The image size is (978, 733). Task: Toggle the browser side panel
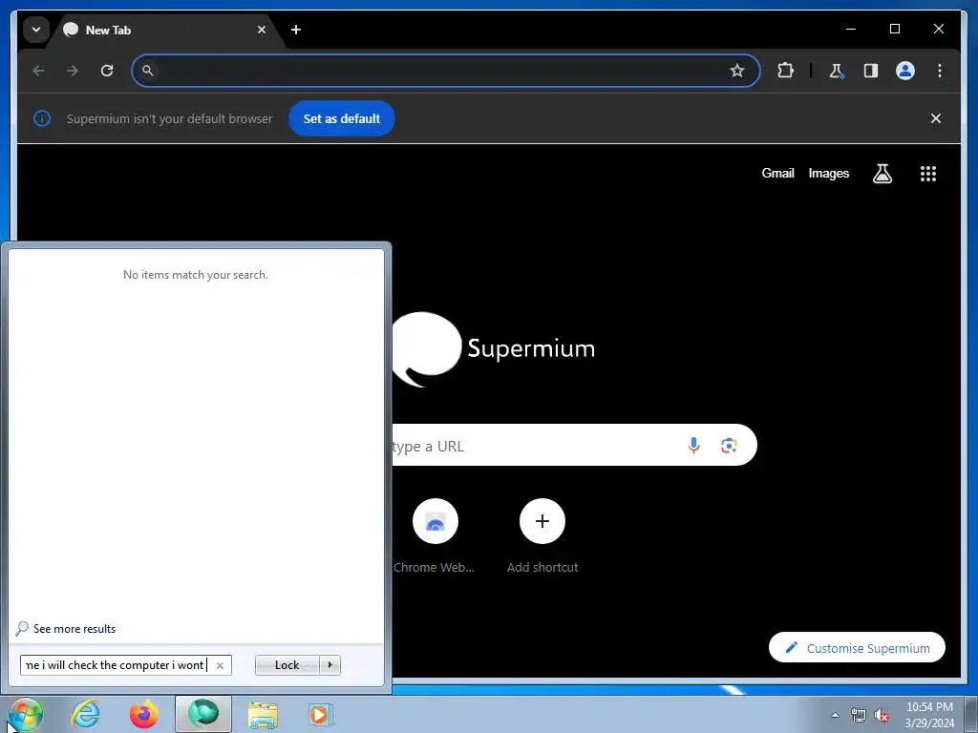871,71
